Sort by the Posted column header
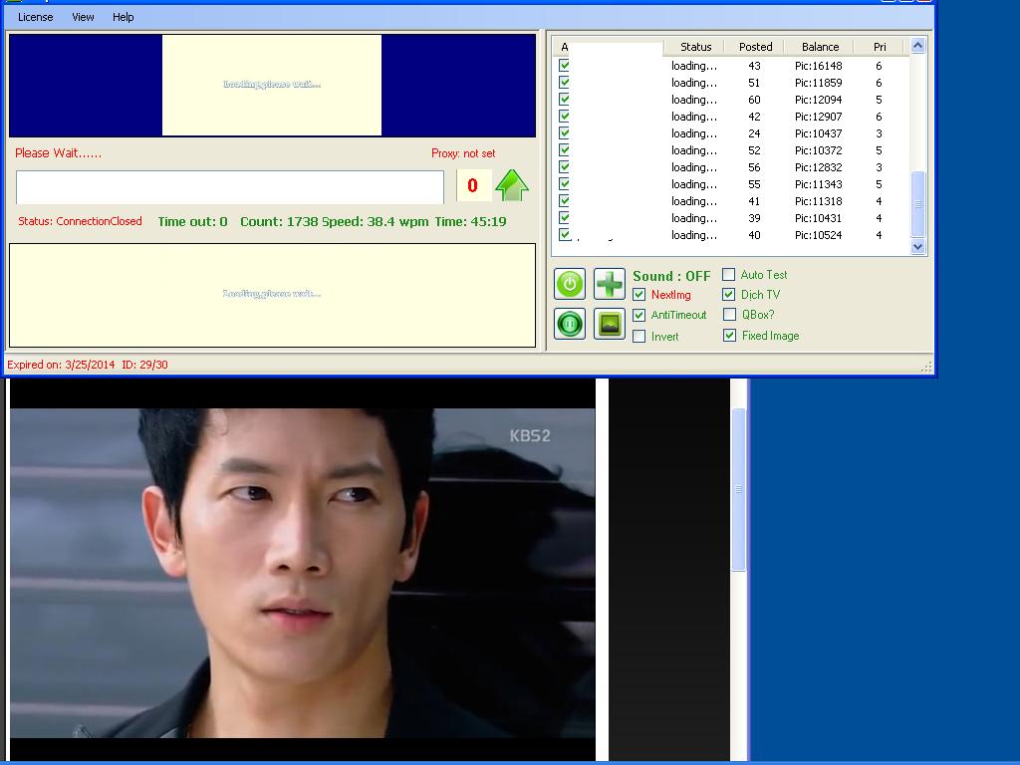 [755, 47]
